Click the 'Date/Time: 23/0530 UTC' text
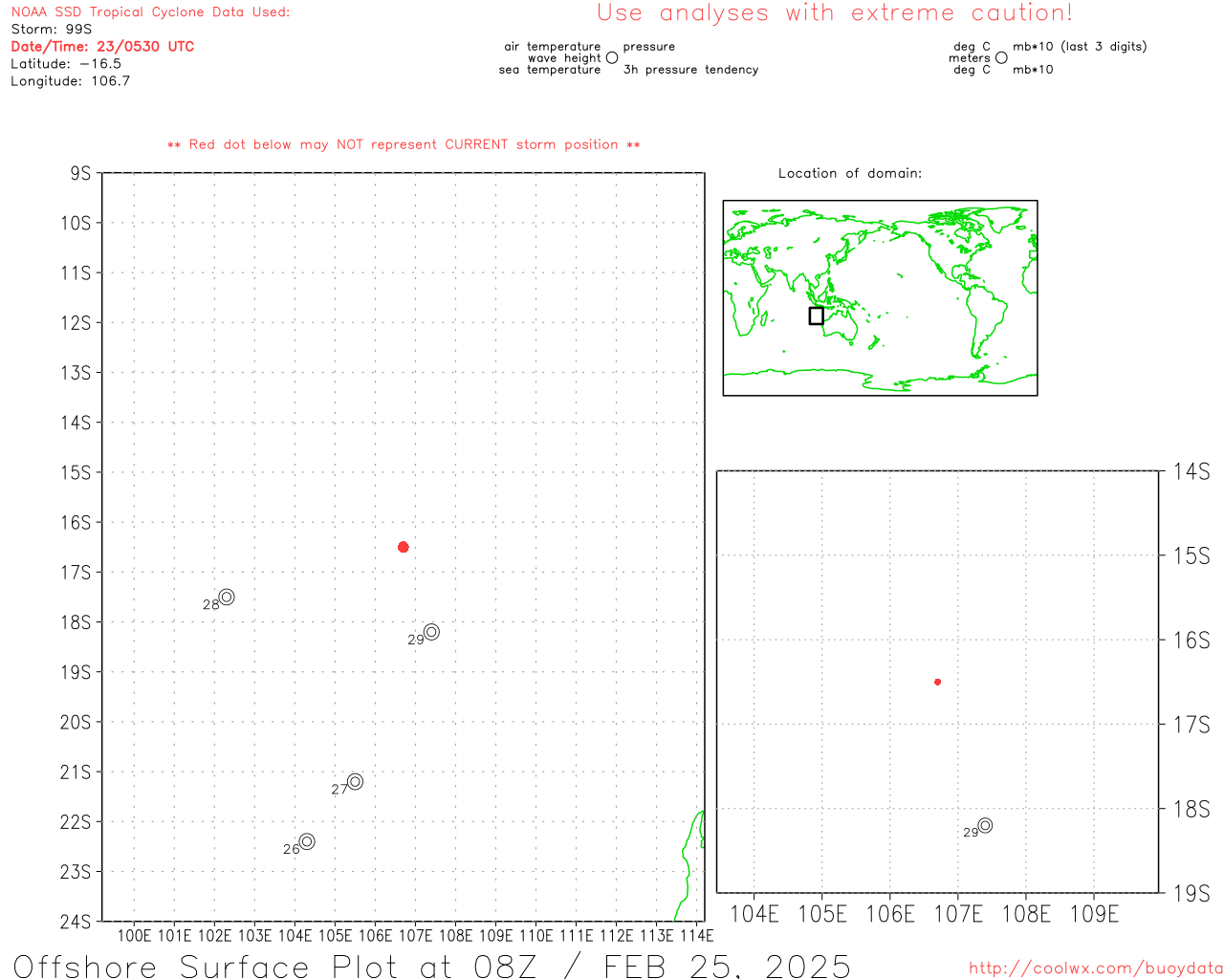 [102, 47]
